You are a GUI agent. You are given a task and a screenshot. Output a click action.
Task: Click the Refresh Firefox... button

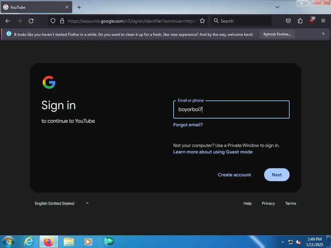[x=277, y=34]
